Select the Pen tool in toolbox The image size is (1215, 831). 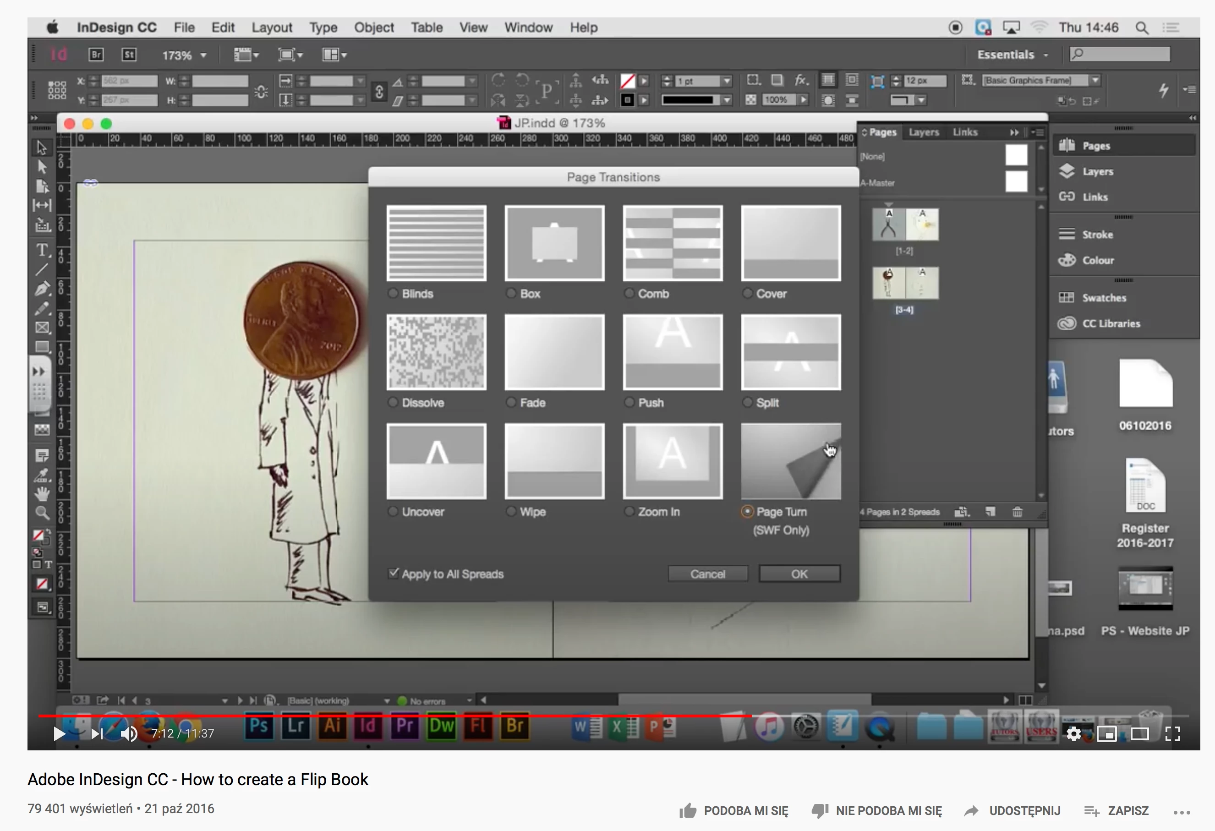42,289
